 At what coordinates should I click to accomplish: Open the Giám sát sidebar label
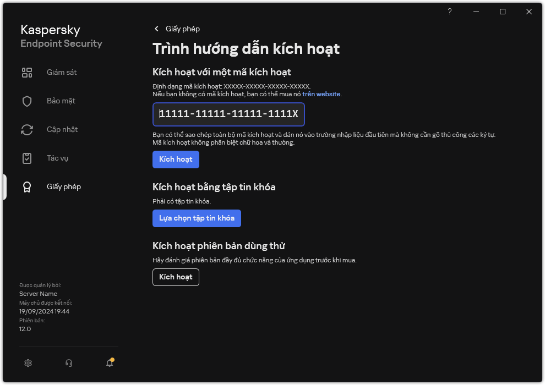61,73
